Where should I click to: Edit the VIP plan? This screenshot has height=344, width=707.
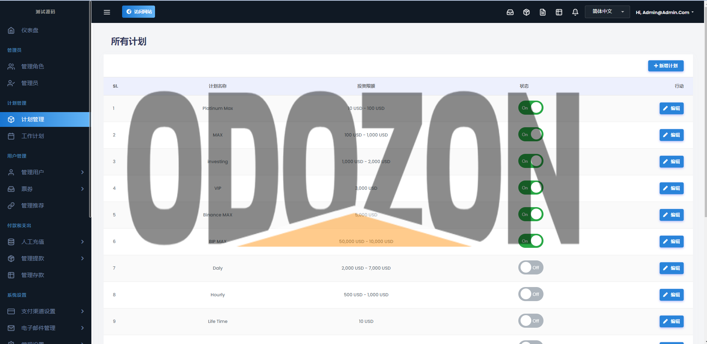point(671,188)
